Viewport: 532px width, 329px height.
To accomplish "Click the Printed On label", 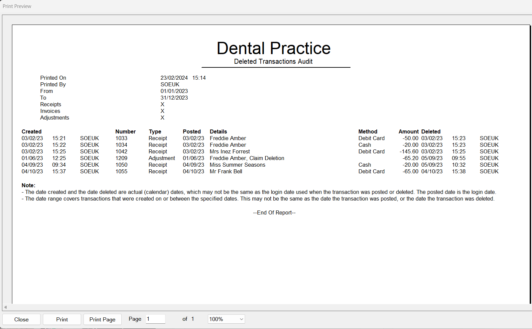I will coord(53,78).
